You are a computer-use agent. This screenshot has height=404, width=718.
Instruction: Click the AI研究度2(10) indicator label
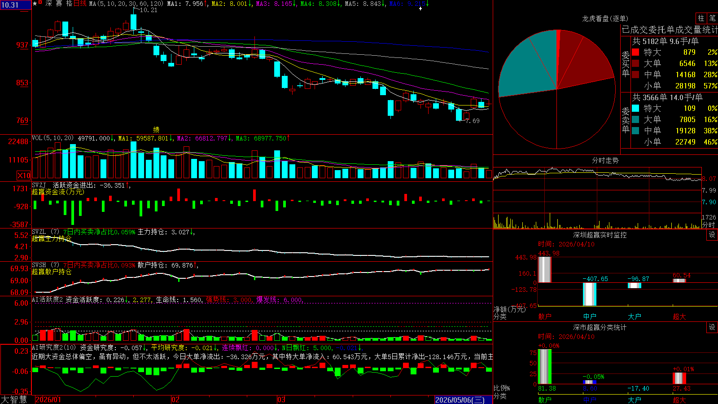click(x=54, y=348)
